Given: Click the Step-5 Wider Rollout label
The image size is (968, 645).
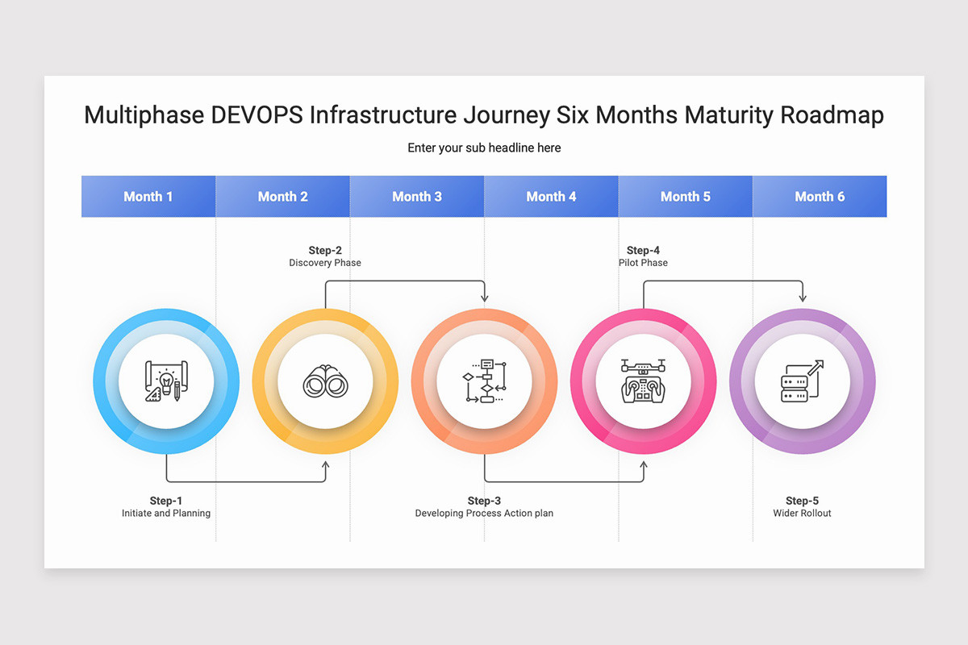Looking at the screenshot, I should 801,506.
